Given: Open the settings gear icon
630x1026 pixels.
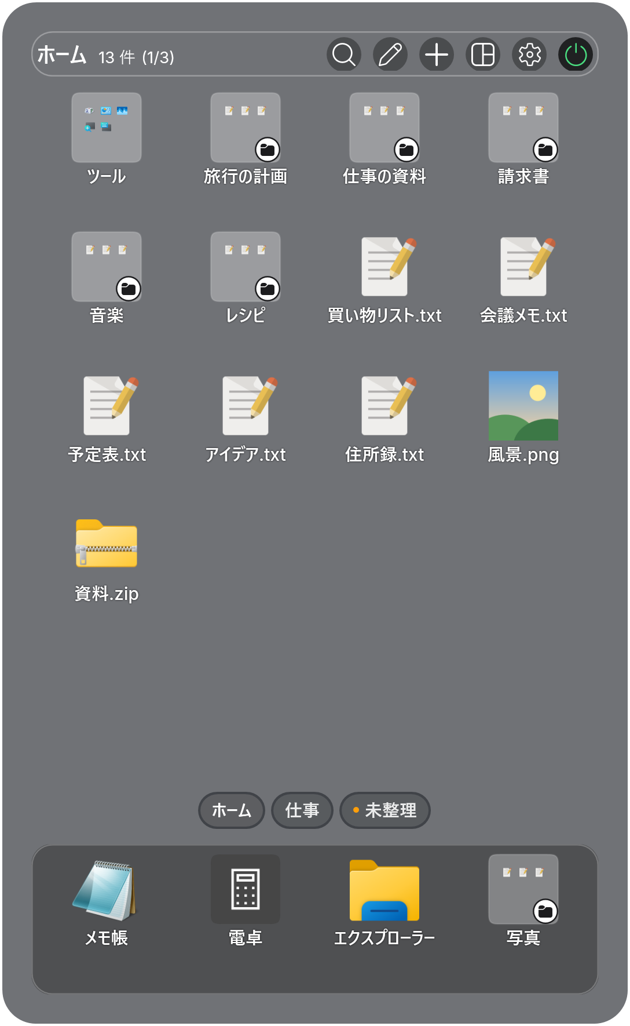Looking at the screenshot, I should point(529,55).
